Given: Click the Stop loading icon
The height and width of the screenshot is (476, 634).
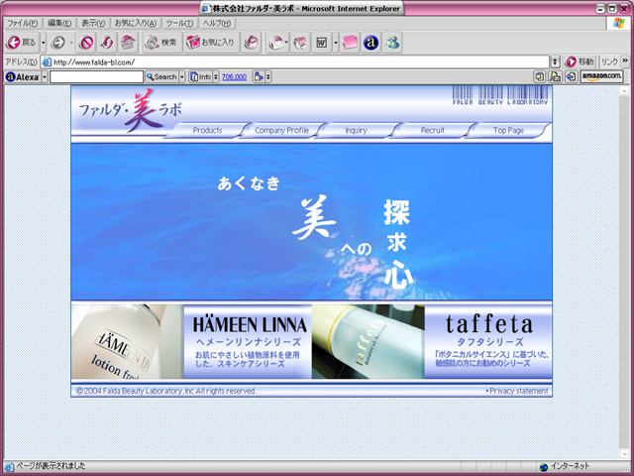Looking at the screenshot, I should click(86, 43).
